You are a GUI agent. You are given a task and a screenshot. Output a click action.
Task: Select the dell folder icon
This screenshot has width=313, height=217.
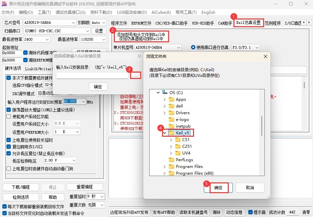[x=171, y=106]
